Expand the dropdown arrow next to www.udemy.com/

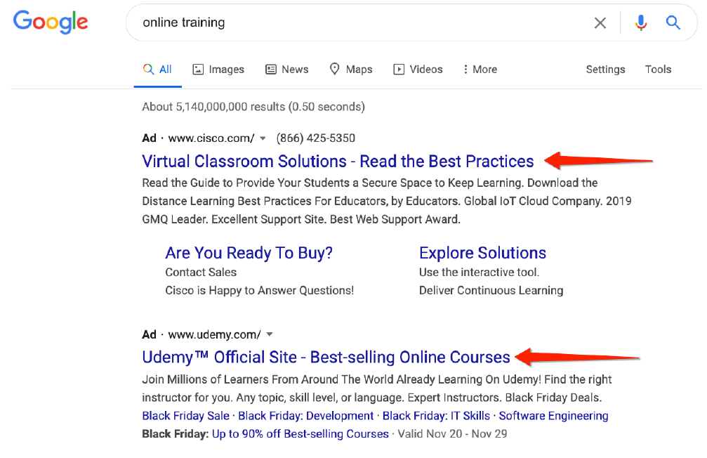tap(270, 335)
